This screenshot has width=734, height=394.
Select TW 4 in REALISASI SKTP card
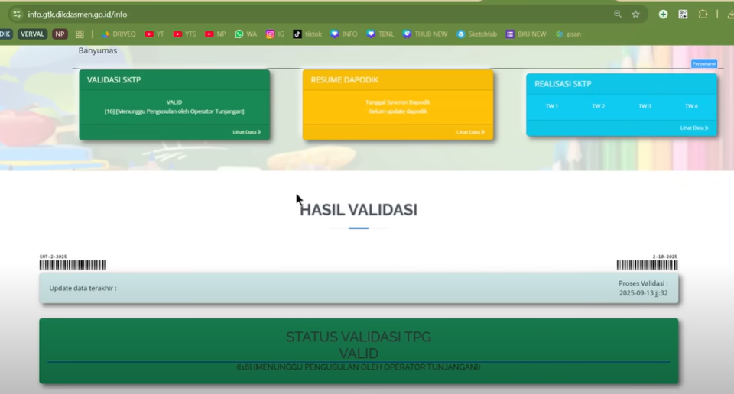(691, 106)
